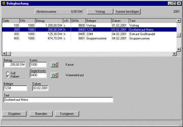Screen dimensions: 183x127
Task: Click amount 1.200,00 DM in list
Action: tap(54, 25)
